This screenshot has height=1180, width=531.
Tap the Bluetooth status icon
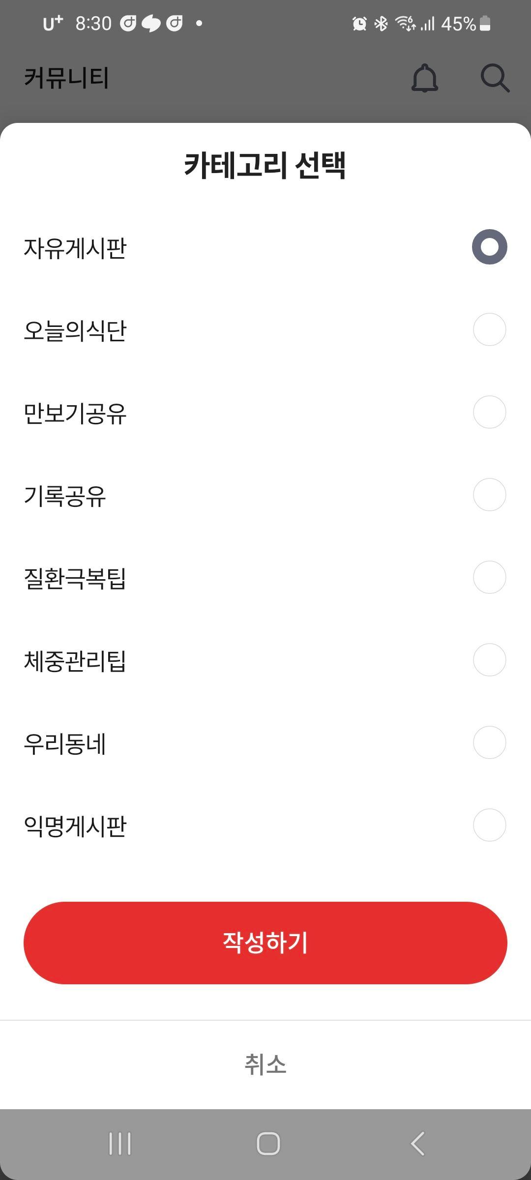(x=381, y=23)
